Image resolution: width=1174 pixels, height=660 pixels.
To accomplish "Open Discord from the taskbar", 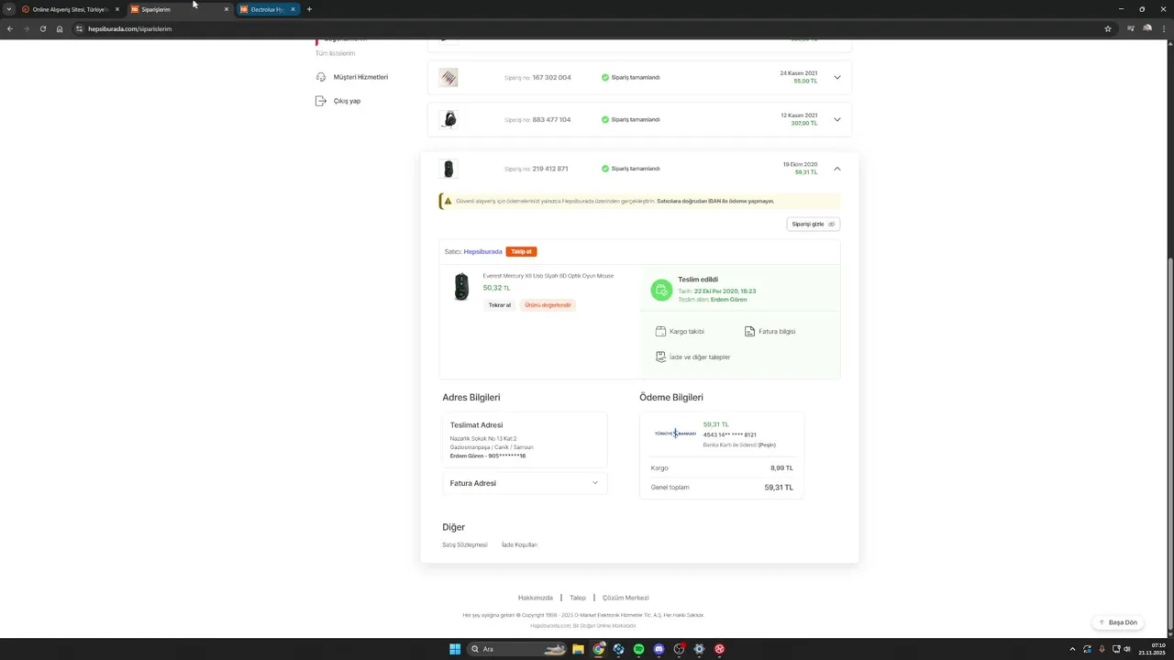I will click(x=659, y=649).
